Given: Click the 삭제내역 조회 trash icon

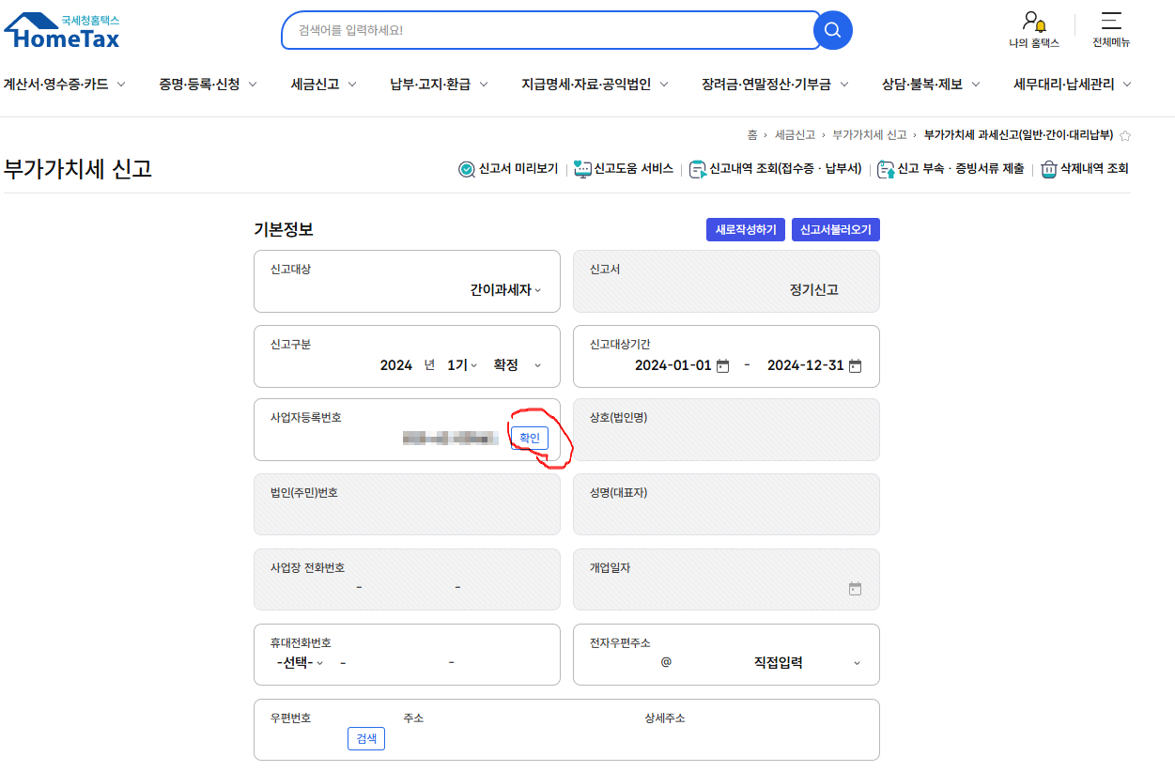Looking at the screenshot, I should (x=1047, y=169).
